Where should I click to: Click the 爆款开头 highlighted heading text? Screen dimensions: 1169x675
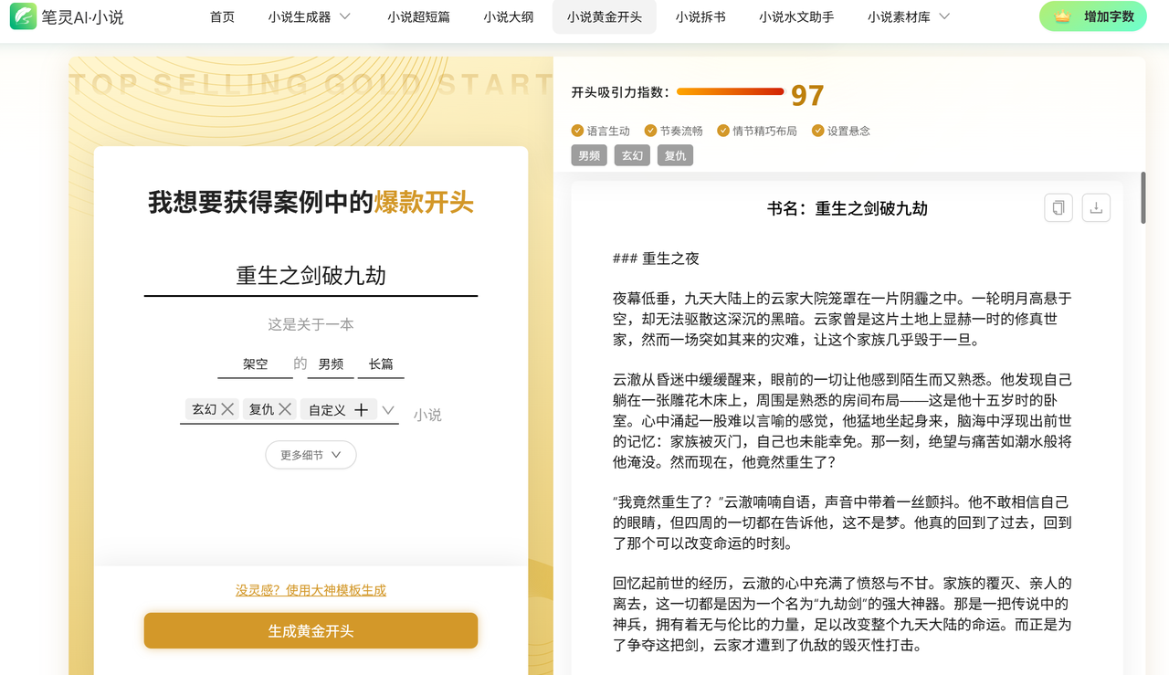pyautogui.click(x=424, y=202)
